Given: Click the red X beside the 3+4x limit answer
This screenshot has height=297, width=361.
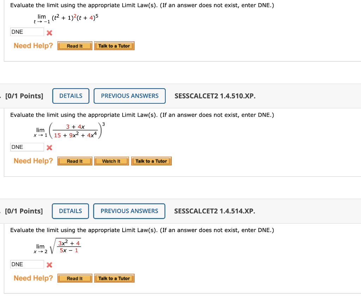Looking at the screenshot, I should (x=49, y=147).
